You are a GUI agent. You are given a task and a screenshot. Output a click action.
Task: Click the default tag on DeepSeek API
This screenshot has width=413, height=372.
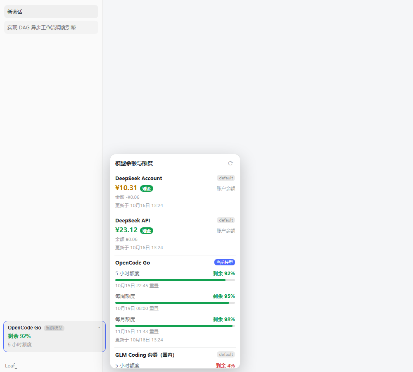pyautogui.click(x=226, y=220)
